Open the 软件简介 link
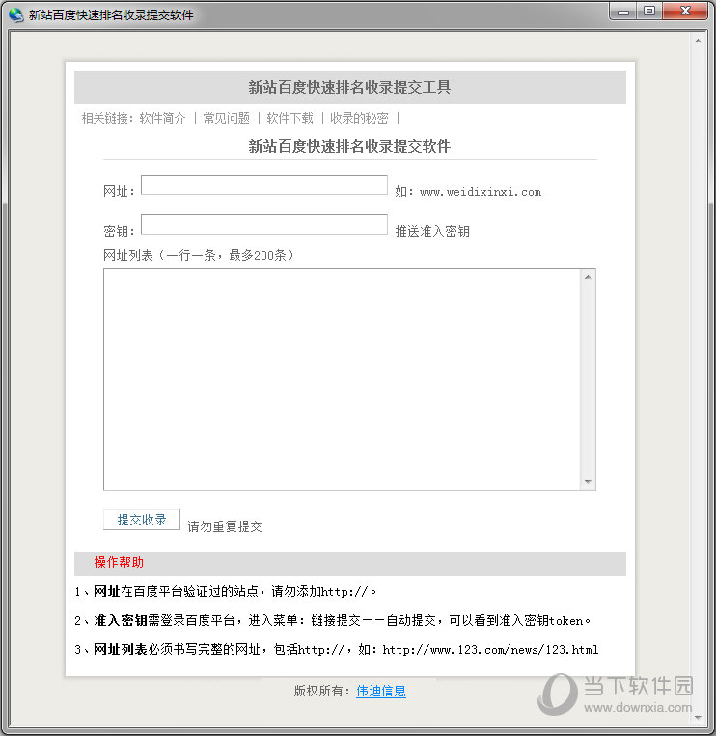This screenshot has height=736, width=716. [162, 118]
